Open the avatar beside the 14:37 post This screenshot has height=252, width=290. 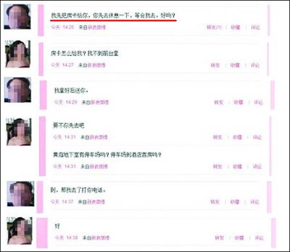coord(21,193)
